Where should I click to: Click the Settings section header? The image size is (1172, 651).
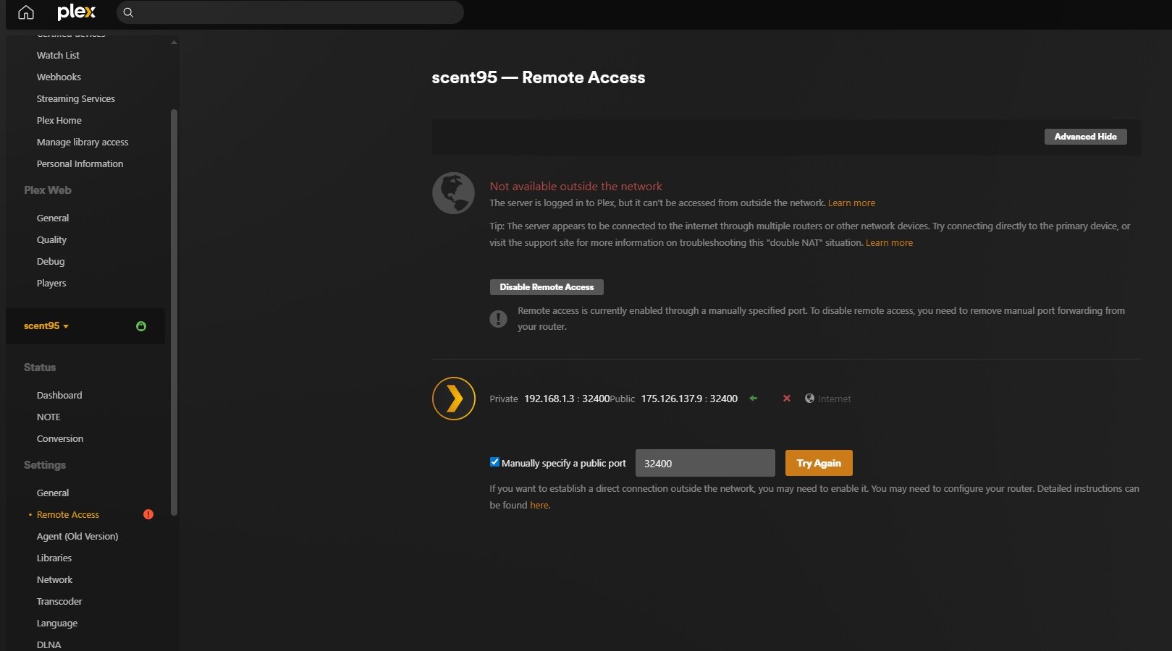click(x=45, y=465)
